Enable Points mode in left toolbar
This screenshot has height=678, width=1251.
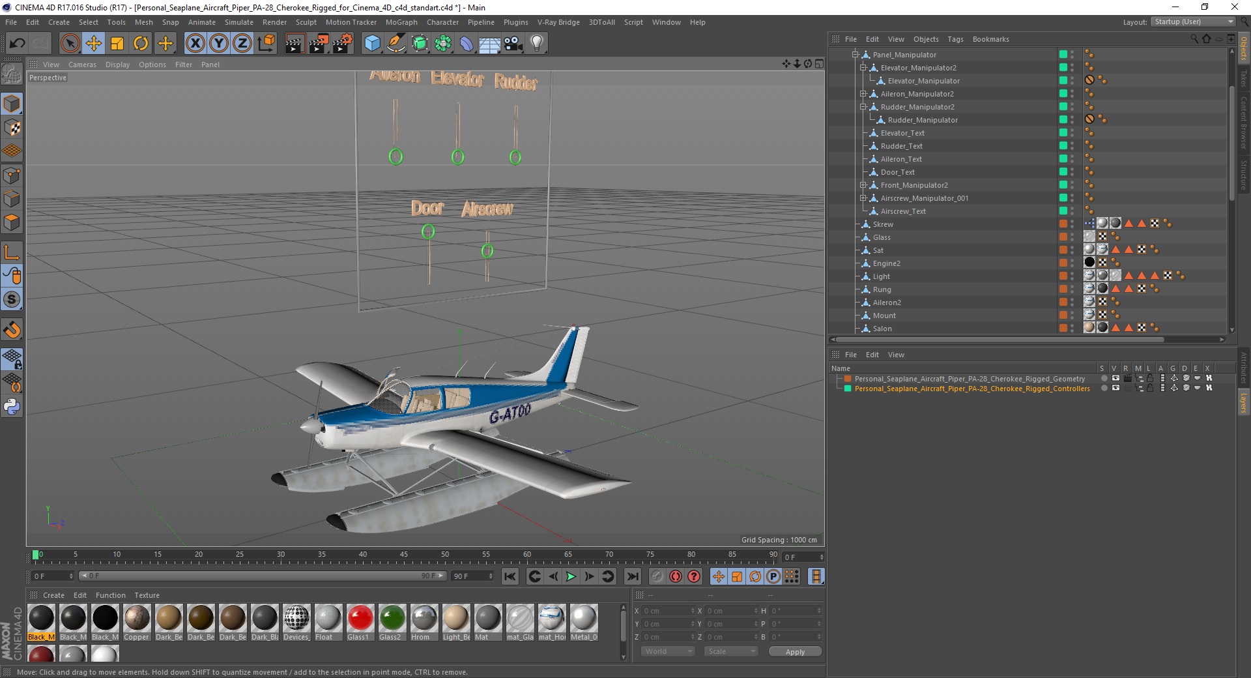click(12, 175)
